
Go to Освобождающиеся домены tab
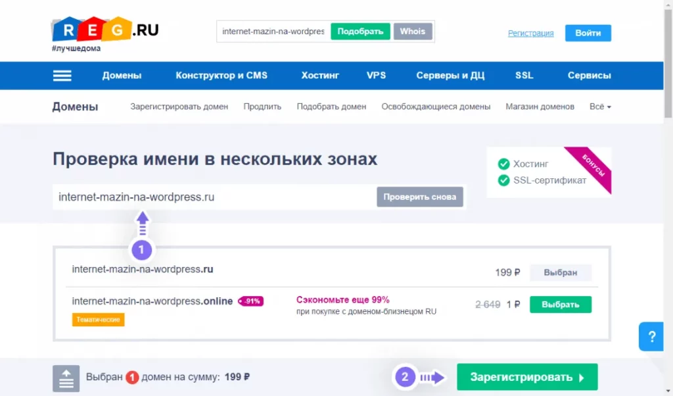tap(436, 107)
